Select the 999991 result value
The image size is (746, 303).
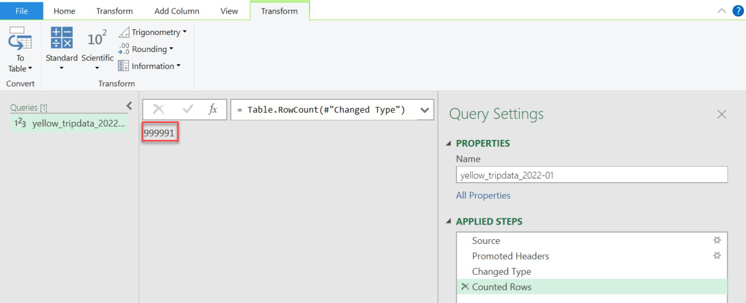pos(160,133)
